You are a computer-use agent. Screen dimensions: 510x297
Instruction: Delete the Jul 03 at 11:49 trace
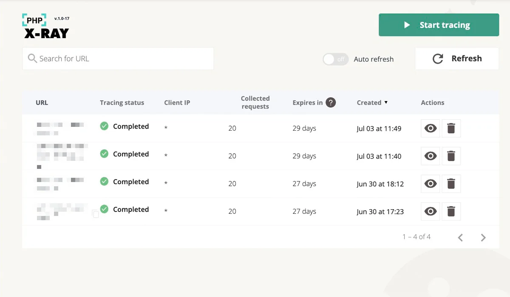tap(451, 129)
